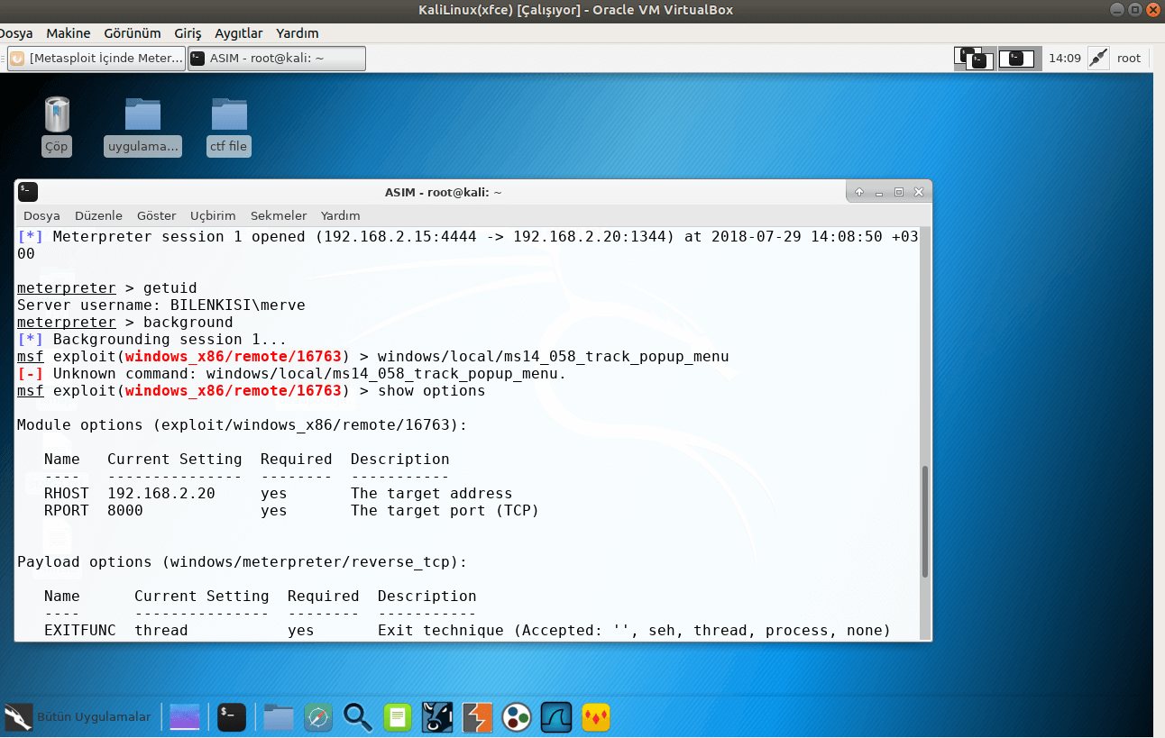Open VirtualBox Görünüm menu
The width and height of the screenshot is (1165, 738).
click(133, 33)
